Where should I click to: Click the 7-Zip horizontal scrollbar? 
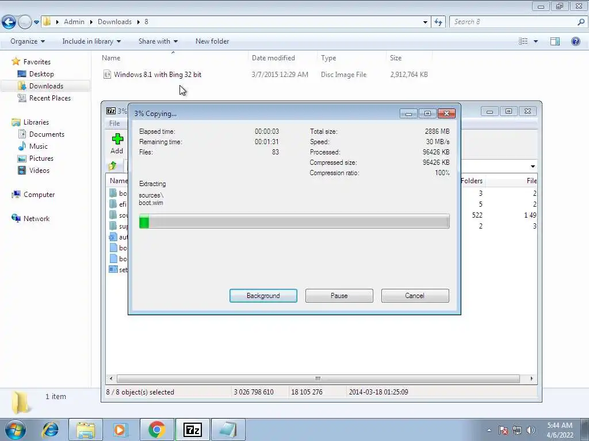pyautogui.click(x=318, y=378)
